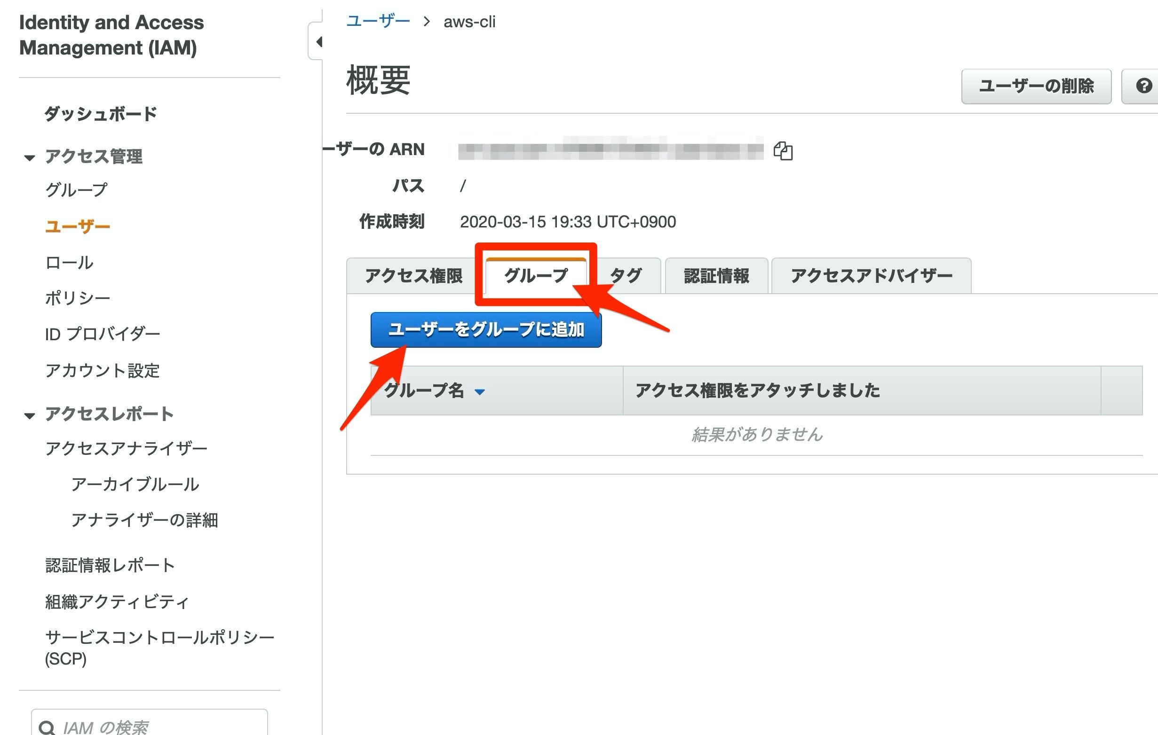Click the 結果がありません message

[757, 434]
